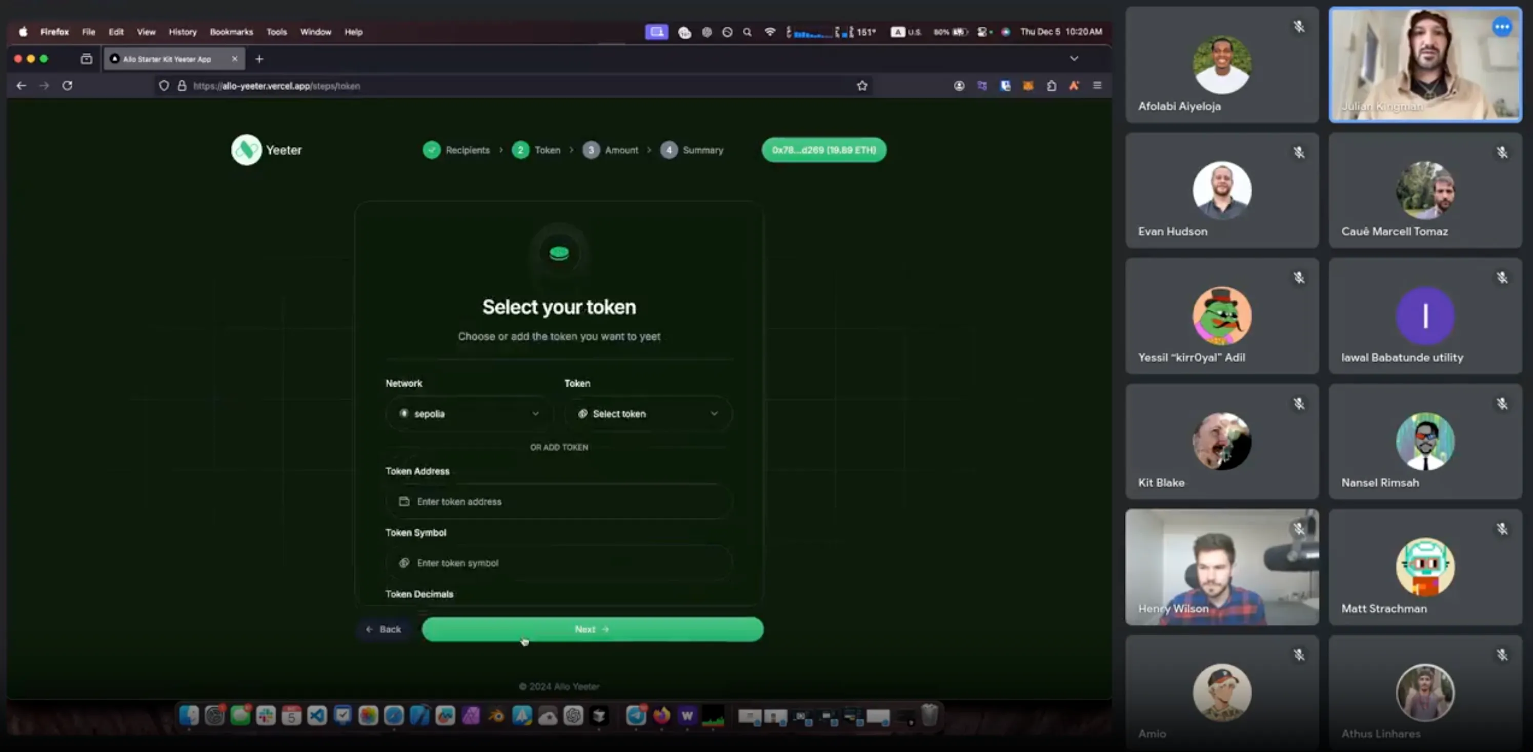Launch Slack from the Dock

(266, 716)
